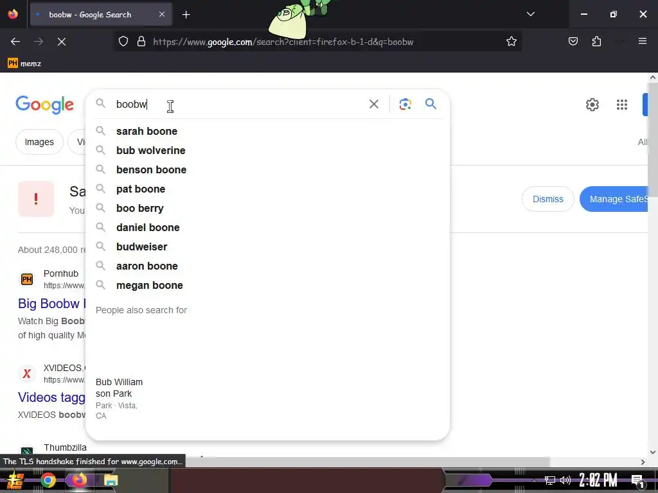Expand the list all tabs chevron
The height and width of the screenshot is (493, 658).
pyautogui.click(x=530, y=14)
